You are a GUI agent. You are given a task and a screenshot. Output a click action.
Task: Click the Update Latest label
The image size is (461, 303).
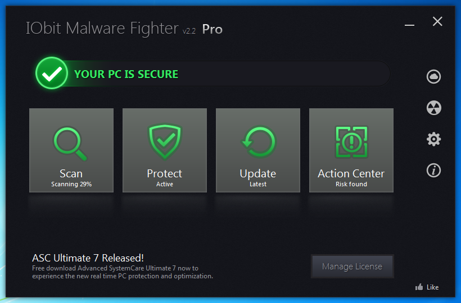[x=258, y=184]
